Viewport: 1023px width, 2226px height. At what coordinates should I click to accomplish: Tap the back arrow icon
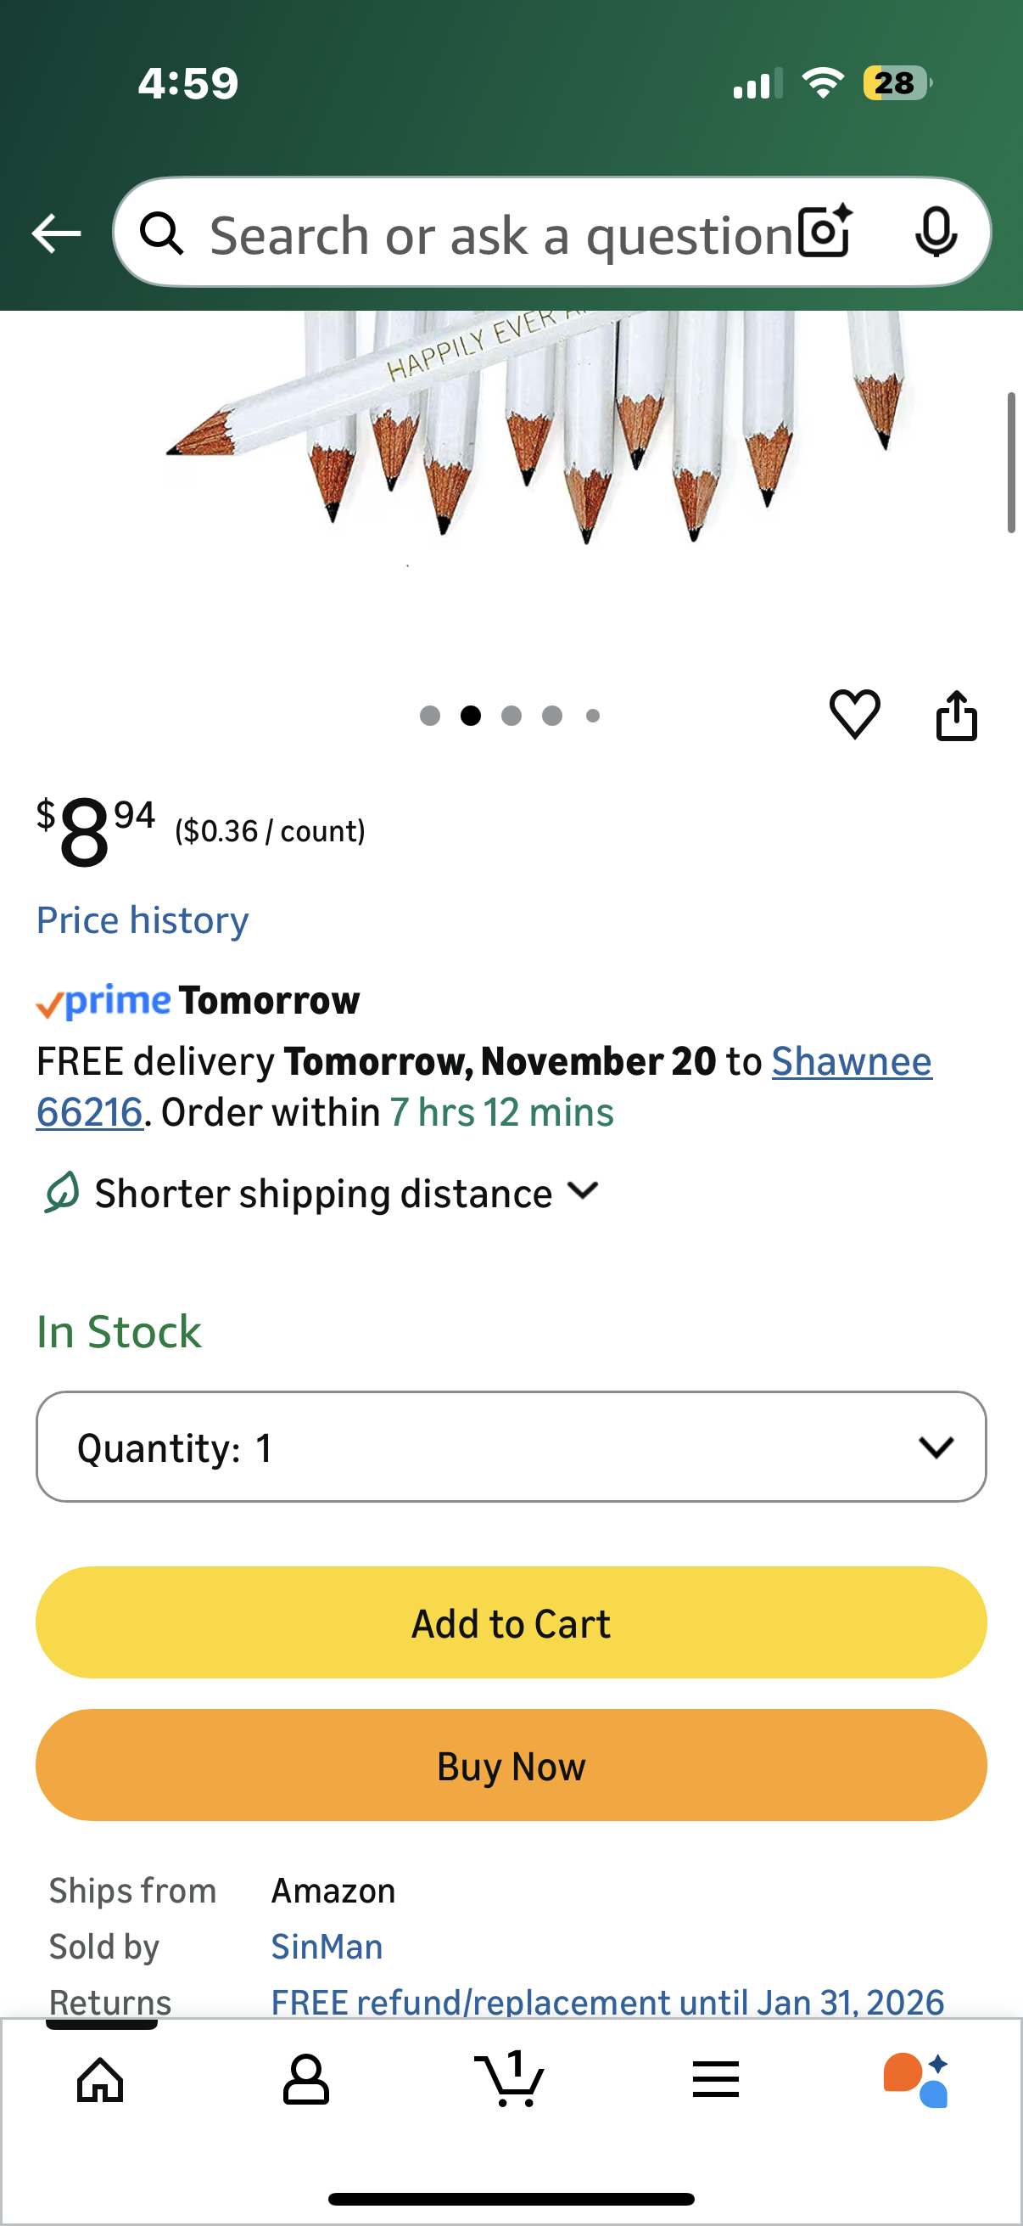[56, 233]
